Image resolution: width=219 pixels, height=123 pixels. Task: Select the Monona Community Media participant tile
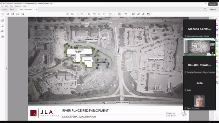(199, 29)
